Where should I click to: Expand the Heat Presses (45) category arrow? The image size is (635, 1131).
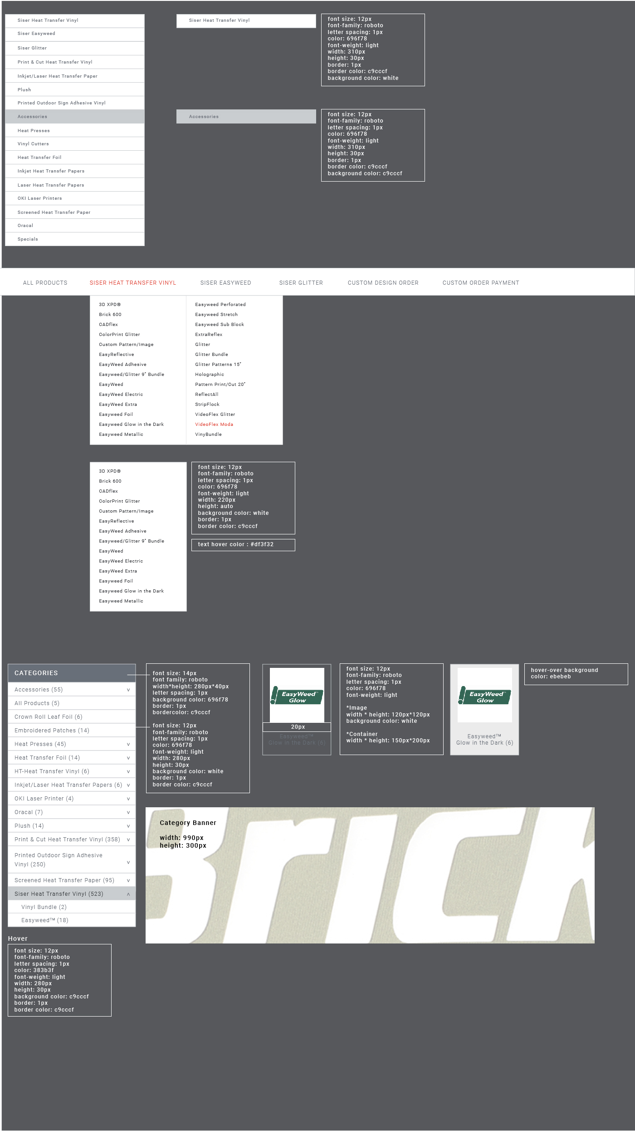pyautogui.click(x=128, y=744)
